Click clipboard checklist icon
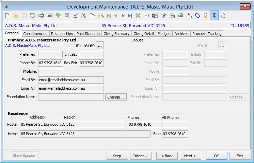Screen dimensions: 254x163 206,16
